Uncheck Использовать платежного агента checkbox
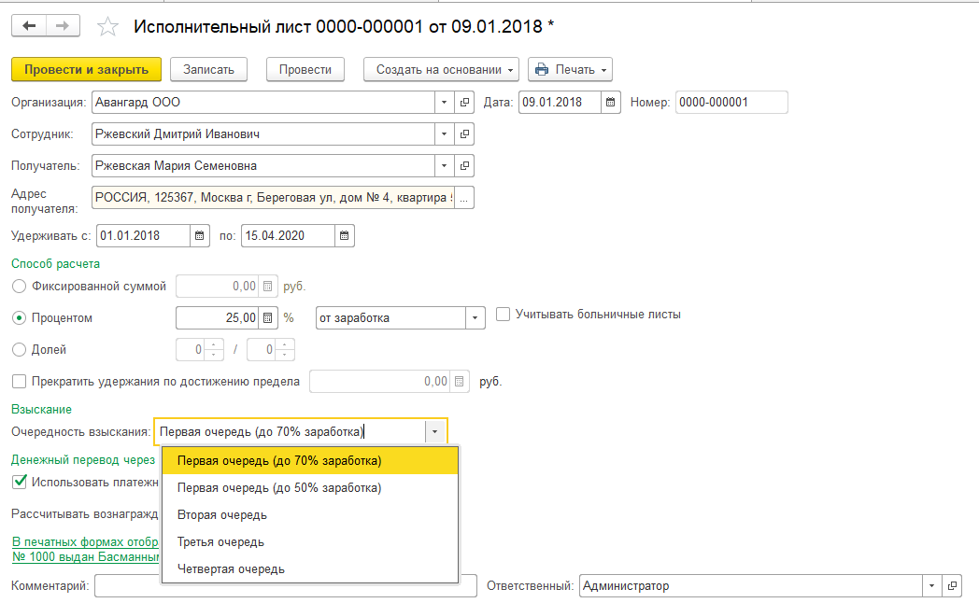979x603 pixels. coord(20,482)
